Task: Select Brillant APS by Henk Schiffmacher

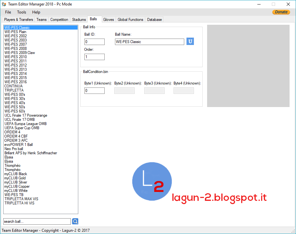Action: (41, 153)
